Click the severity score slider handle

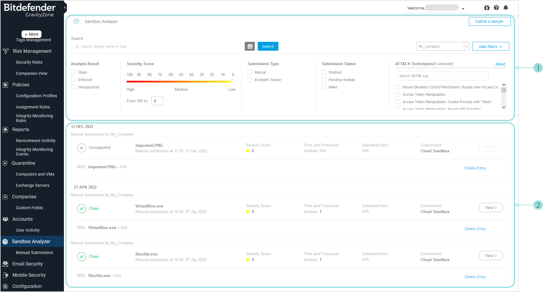click(233, 82)
